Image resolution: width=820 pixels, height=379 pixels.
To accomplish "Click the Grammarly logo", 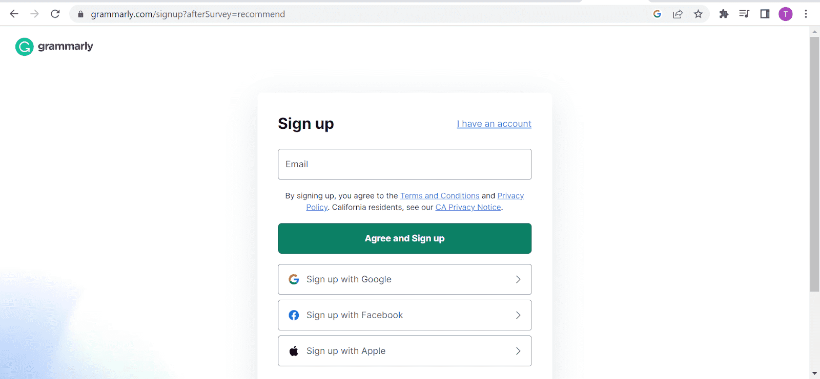I will coord(53,47).
